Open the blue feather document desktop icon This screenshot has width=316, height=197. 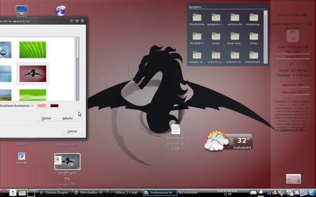point(22,156)
